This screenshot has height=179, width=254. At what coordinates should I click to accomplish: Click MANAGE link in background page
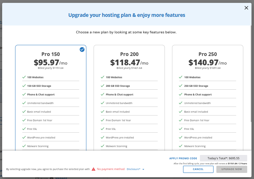tap(61, 178)
